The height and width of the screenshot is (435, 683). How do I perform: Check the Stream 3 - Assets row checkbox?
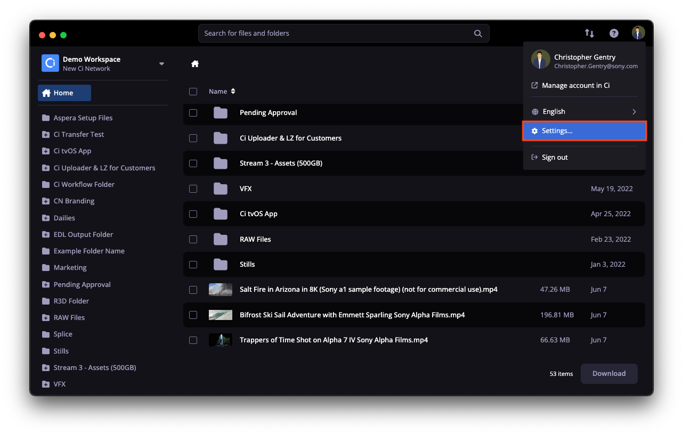(x=193, y=163)
